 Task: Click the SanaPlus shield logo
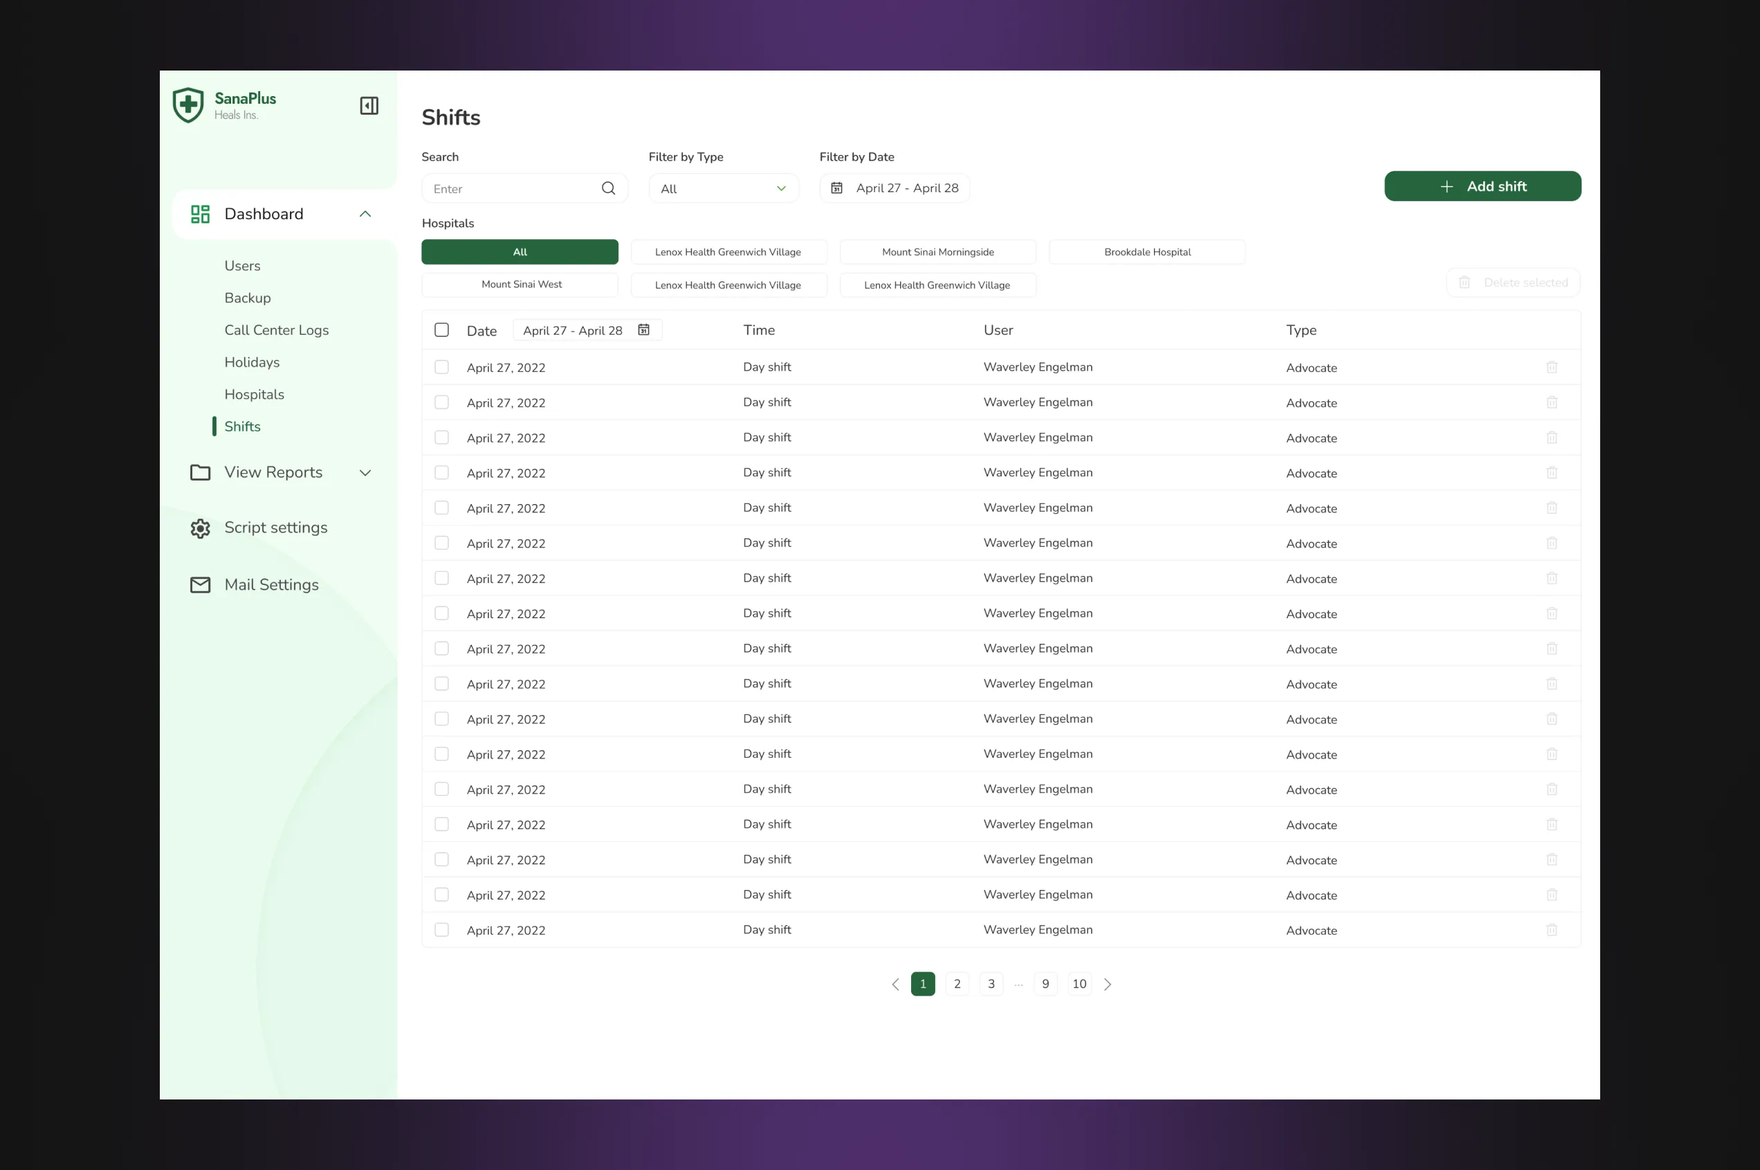188,105
